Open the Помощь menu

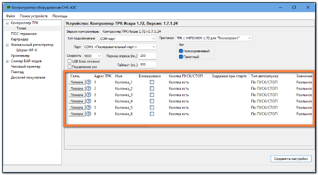pyautogui.click(x=60, y=16)
